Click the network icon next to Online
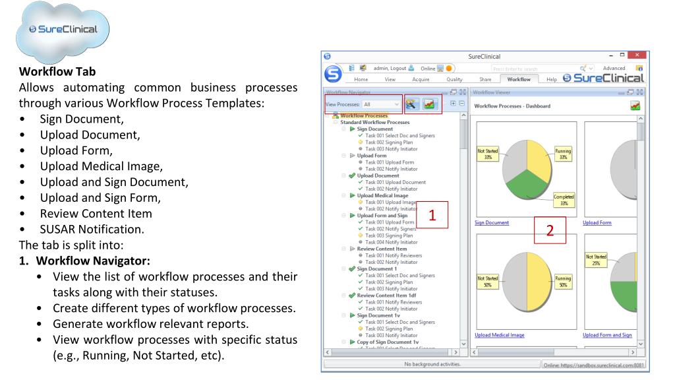The width and height of the screenshot is (675, 380). [x=440, y=68]
